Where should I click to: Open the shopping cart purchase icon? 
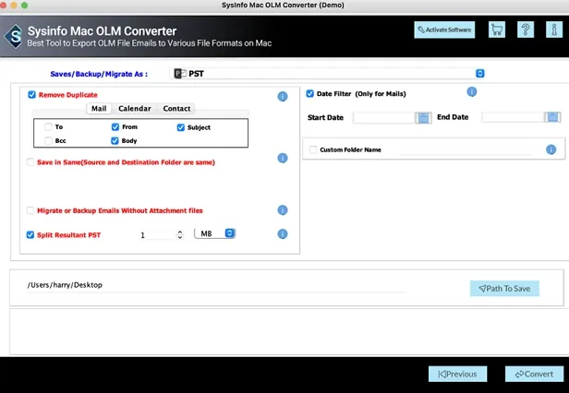pos(497,30)
